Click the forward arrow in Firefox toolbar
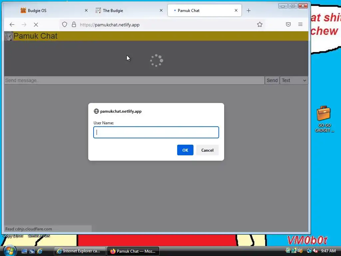This screenshot has height=256, width=341. click(24, 25)
